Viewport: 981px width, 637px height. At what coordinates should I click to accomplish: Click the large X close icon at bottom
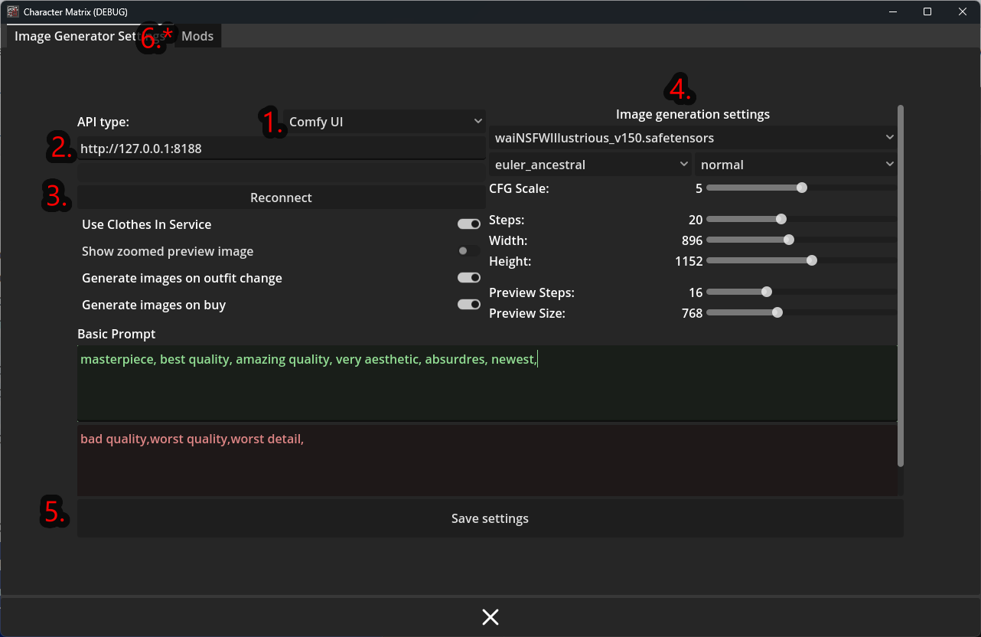(x=490, y=617)
